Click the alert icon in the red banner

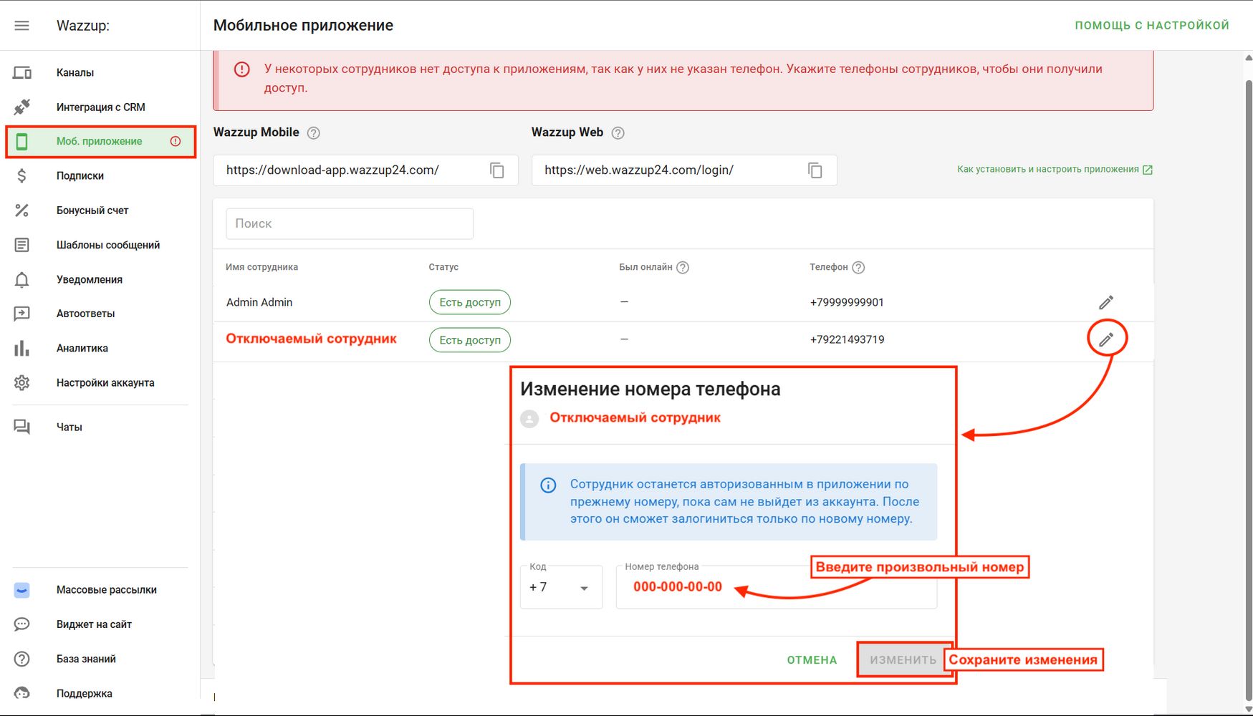point(242,69)
